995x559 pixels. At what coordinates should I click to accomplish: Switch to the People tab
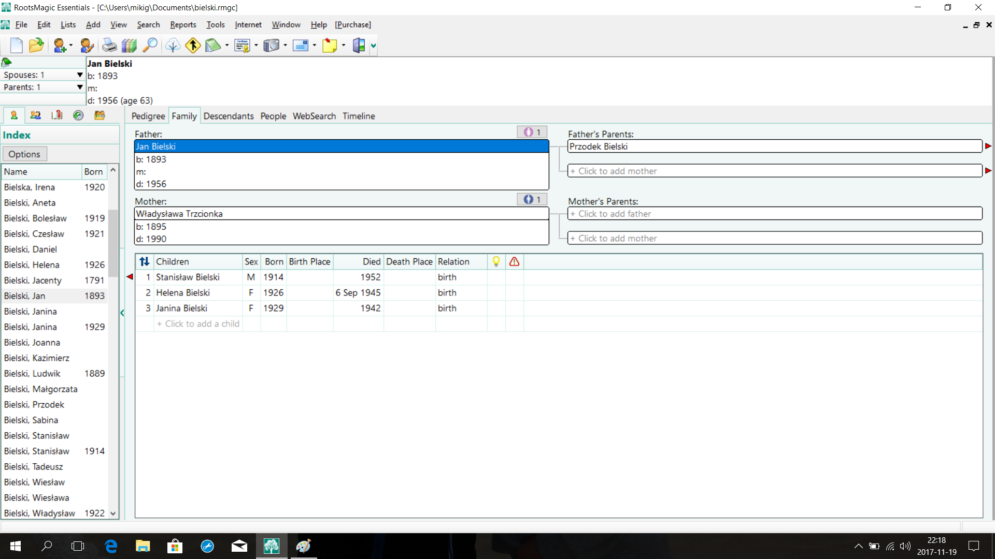point(273,116)
